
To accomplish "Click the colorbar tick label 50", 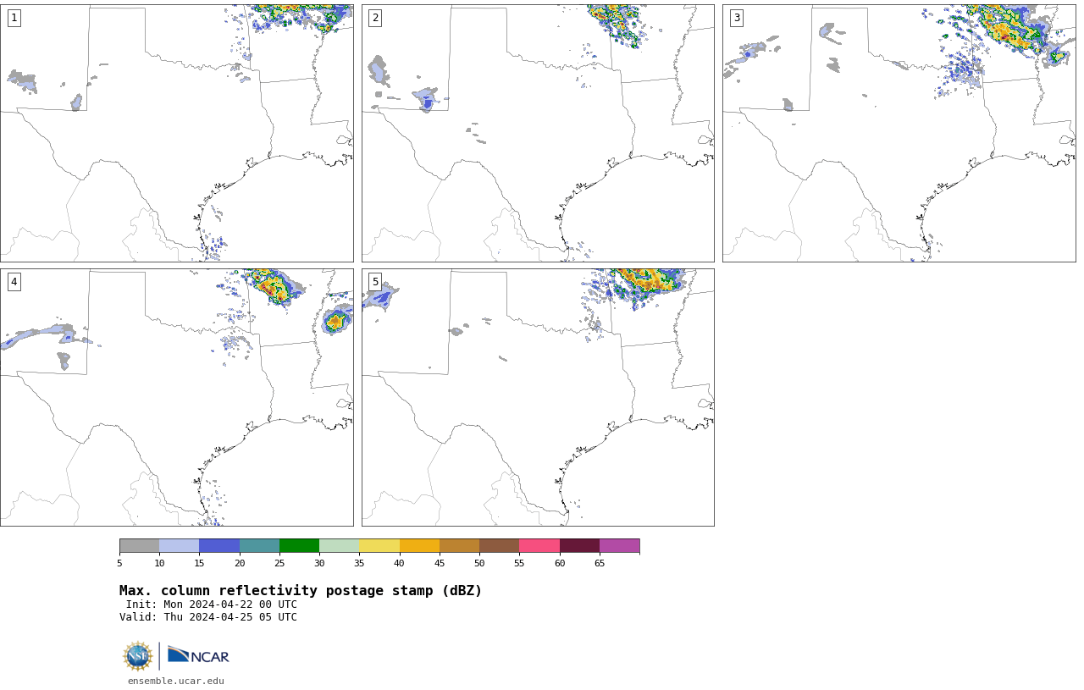I will pos(479,563).
